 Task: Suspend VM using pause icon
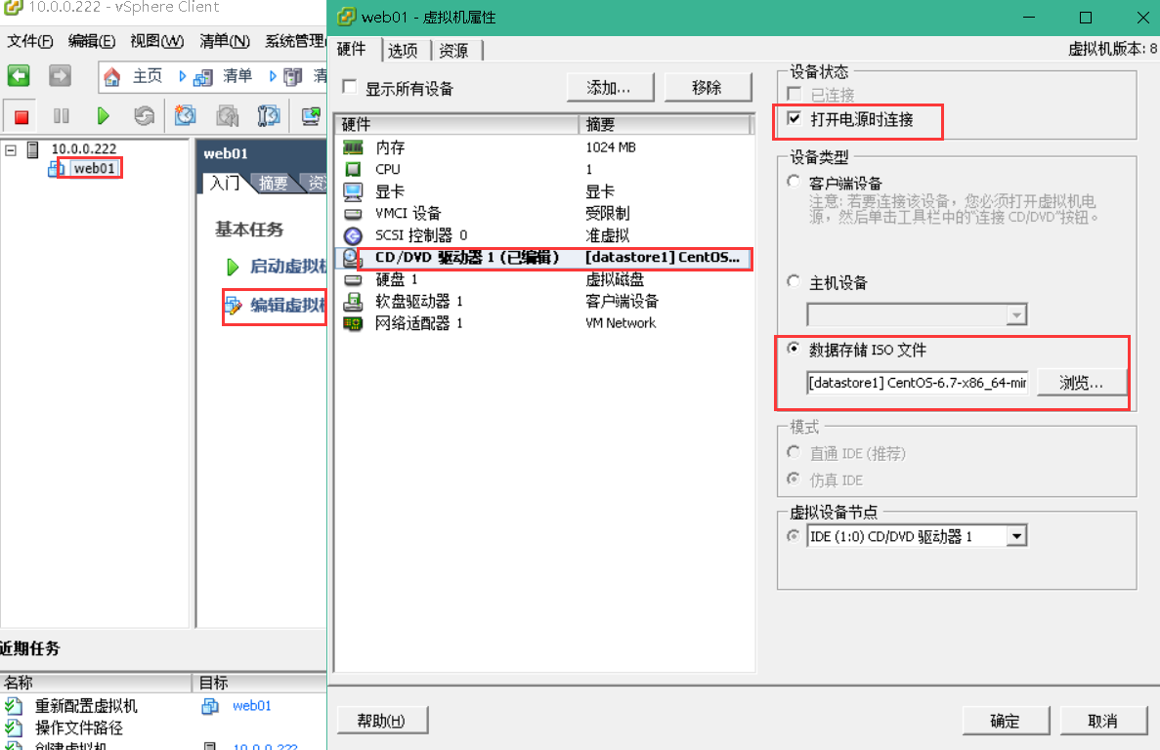pos(62,115)
